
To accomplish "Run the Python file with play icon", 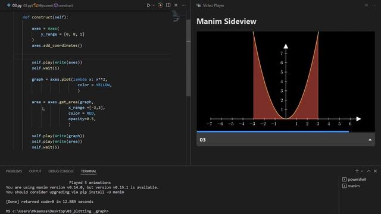I will coord(148,5).
